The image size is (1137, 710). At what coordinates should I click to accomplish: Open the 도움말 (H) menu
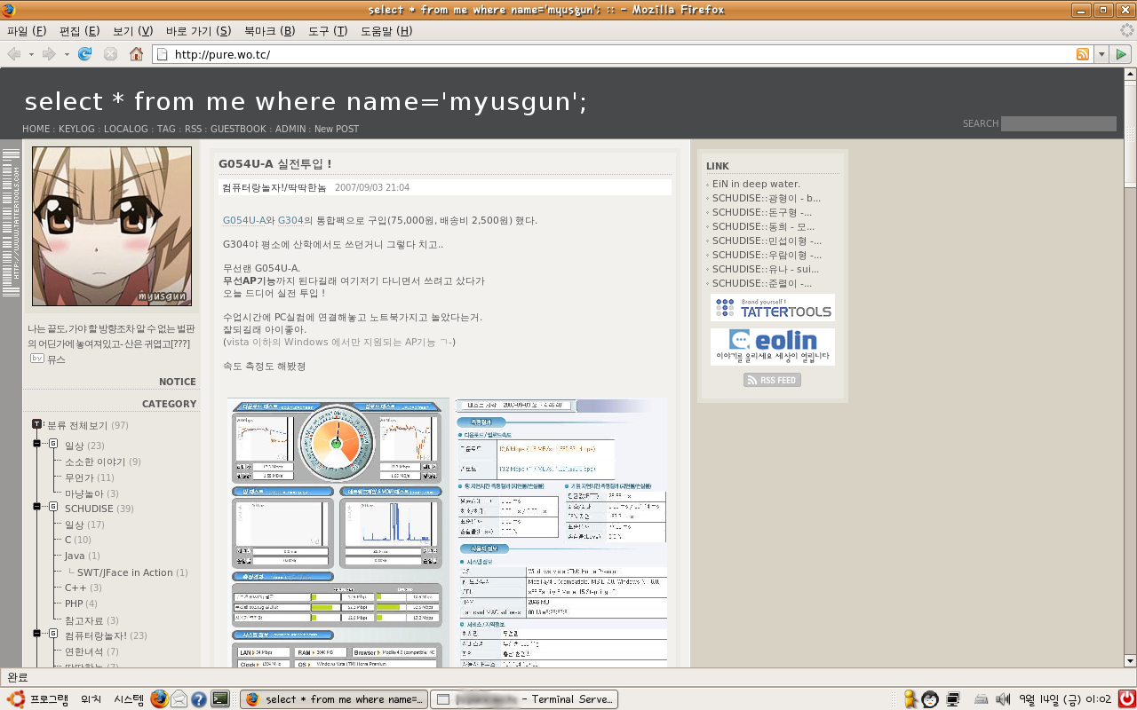[386, 31]
